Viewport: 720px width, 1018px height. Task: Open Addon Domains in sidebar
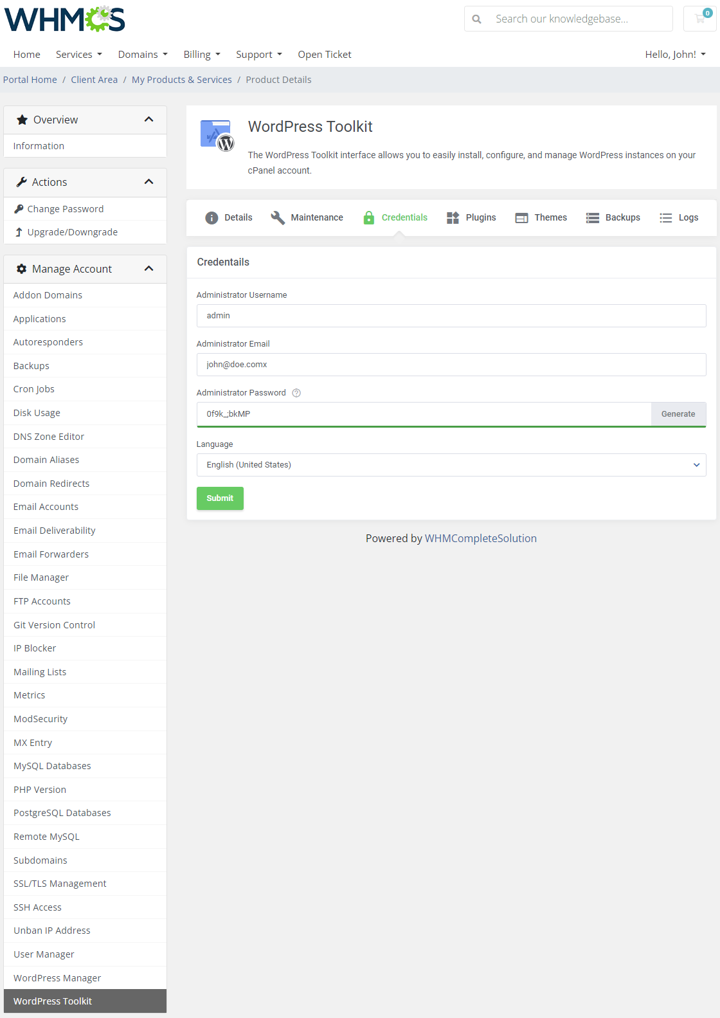(85, 295)
